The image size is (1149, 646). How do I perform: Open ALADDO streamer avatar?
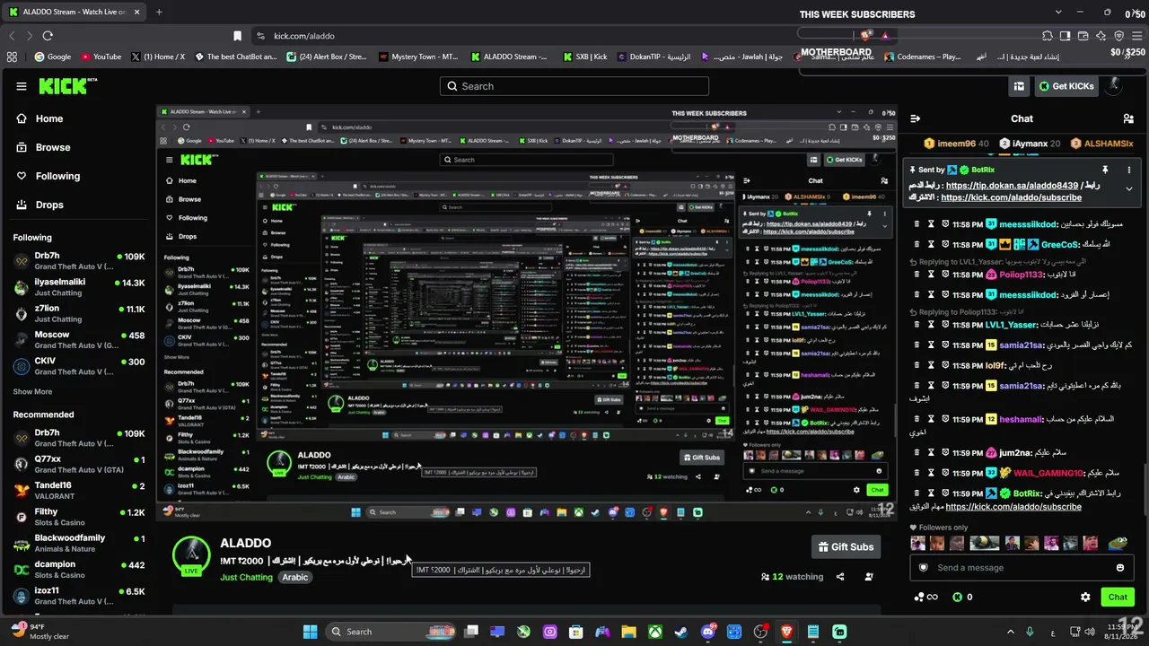tap(191, 555)
